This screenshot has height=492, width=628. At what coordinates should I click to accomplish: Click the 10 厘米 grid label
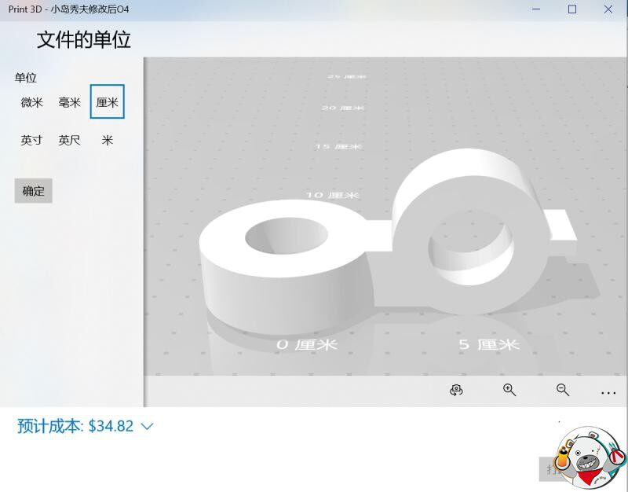click(x=333, y=195)
